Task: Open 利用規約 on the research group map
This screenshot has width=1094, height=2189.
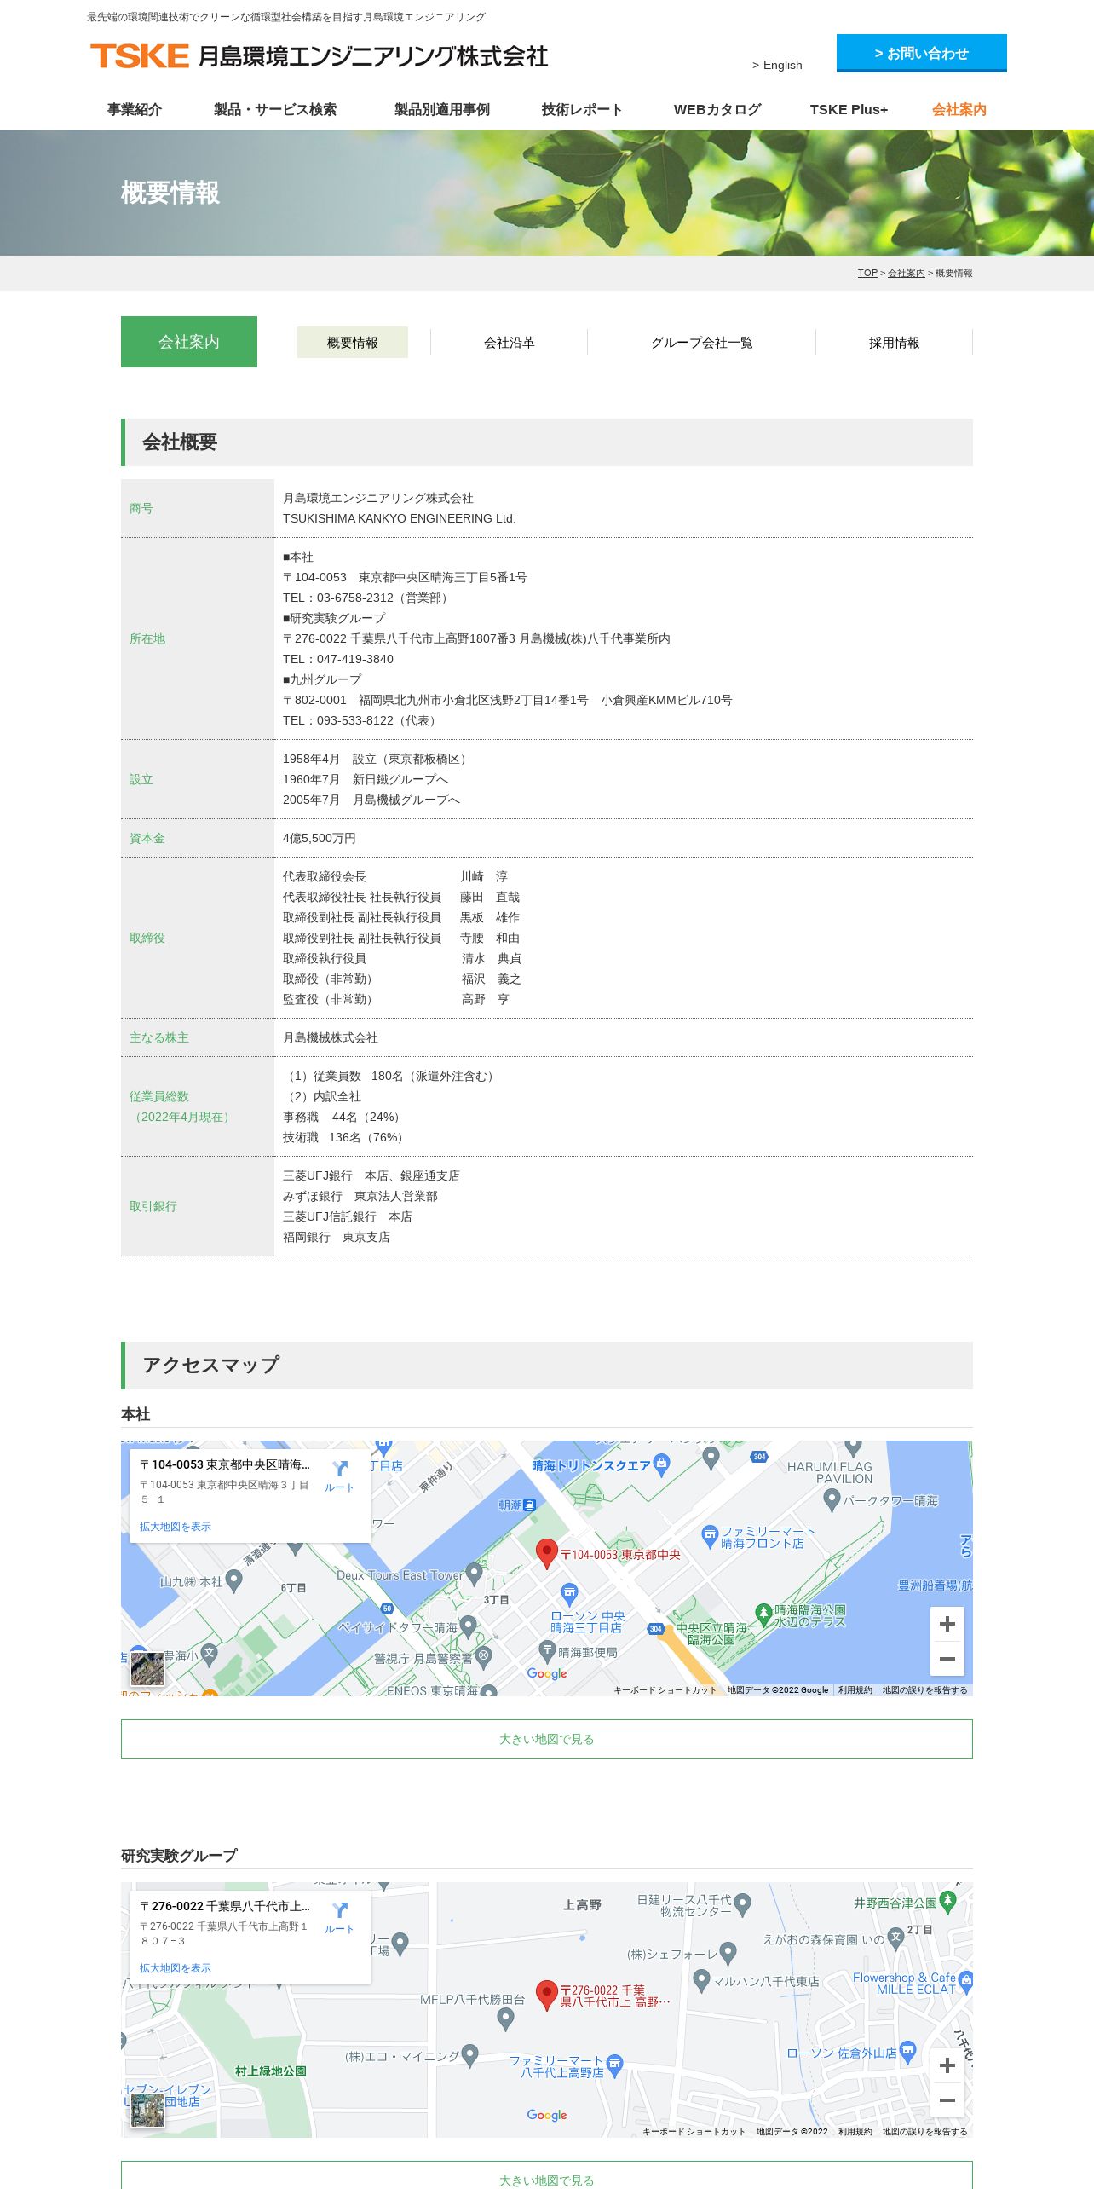Action: coord(855,2131)
